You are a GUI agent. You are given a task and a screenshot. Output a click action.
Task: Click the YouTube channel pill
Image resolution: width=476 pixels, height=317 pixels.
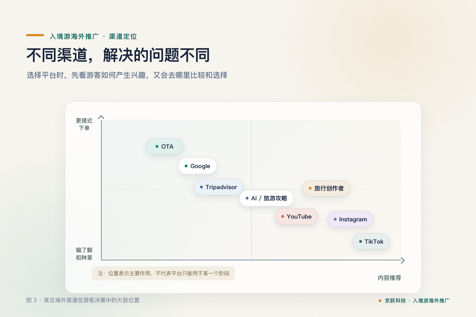[297, 216]
